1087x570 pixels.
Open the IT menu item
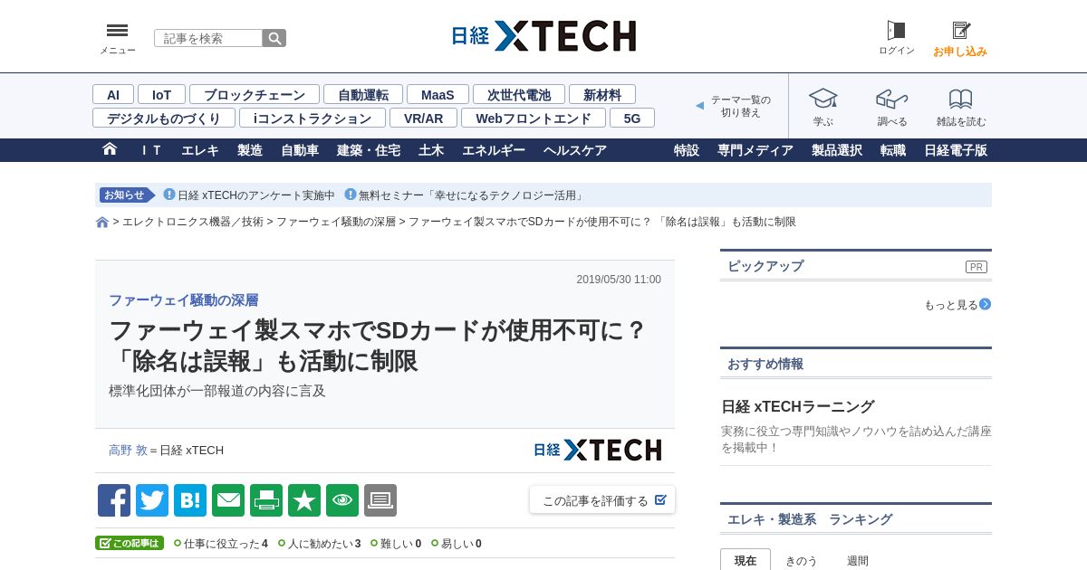pyautogui.click(x=150, y=150)
